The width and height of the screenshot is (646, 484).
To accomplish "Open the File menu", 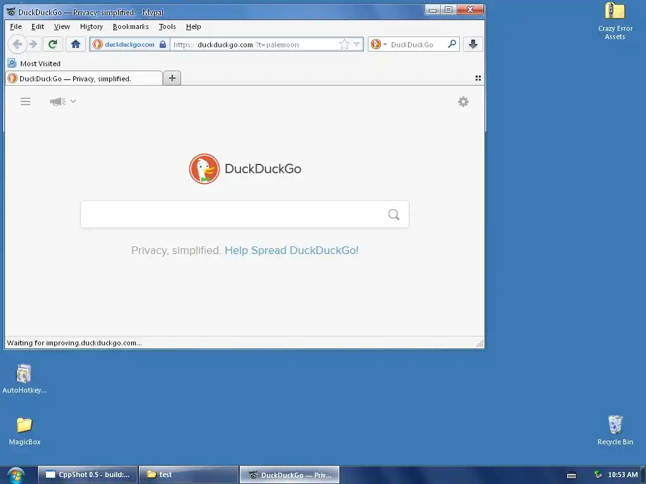I will pos(16,26).
